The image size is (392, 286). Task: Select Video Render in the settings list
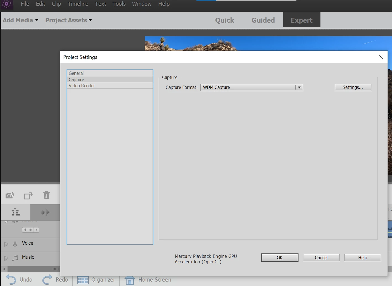(110, 86)
